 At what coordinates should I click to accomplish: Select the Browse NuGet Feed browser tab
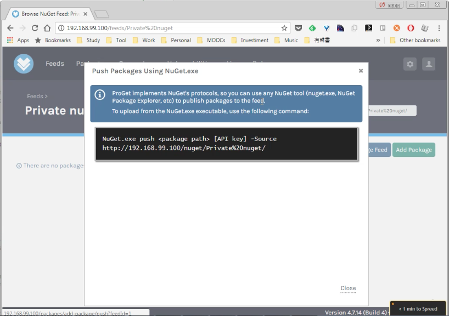tap(50, 14)
